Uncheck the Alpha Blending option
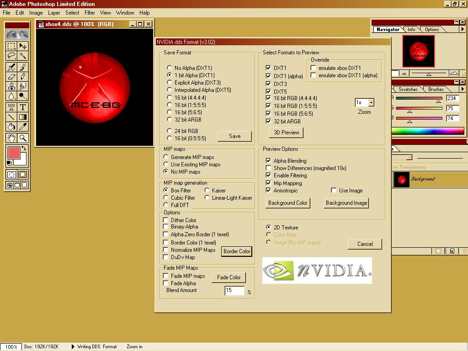The image size is (468, 351). pos(268,160)
